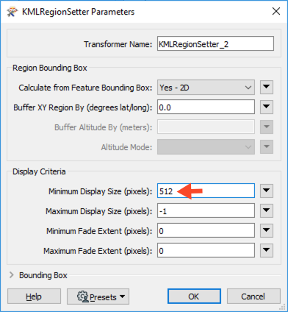Click the Help button
The image size is (288, 312).
[34, 297]
